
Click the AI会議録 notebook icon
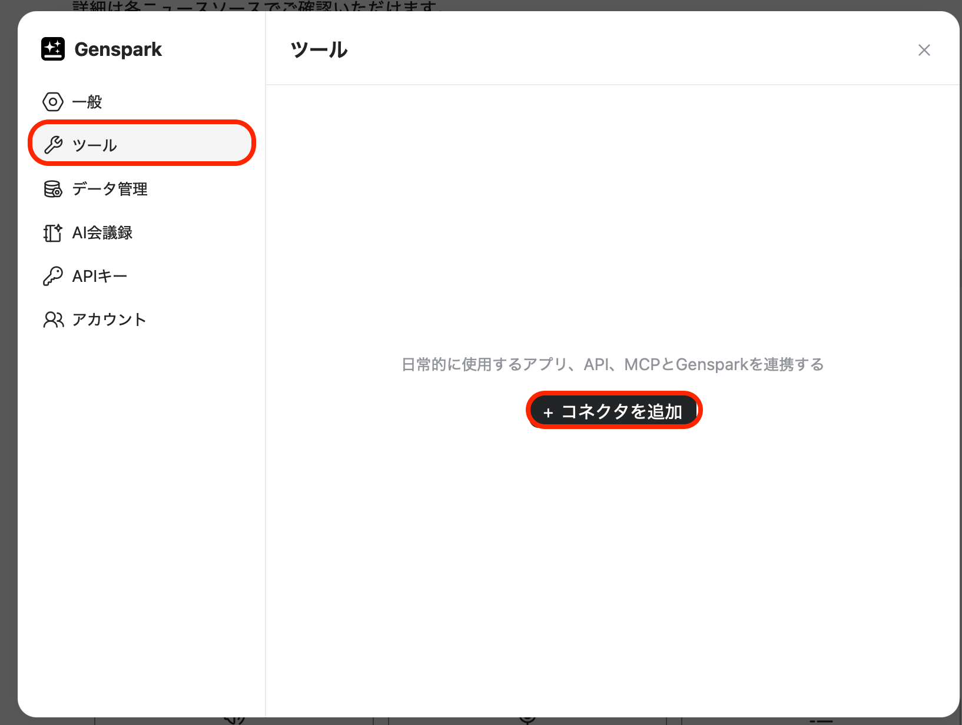click(53, 233)
